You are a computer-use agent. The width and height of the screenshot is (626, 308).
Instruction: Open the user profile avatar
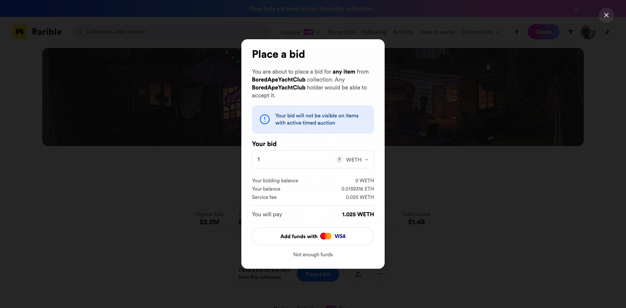588,32
